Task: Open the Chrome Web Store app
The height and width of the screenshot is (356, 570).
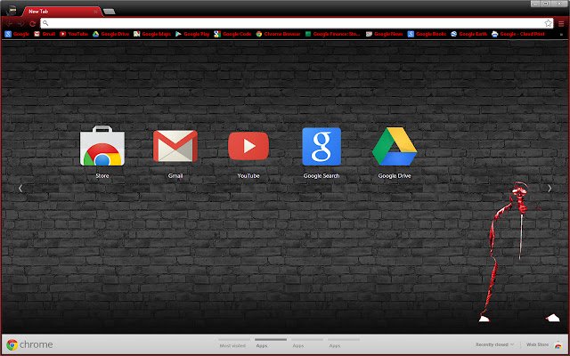Action: [x=102, y=146]
